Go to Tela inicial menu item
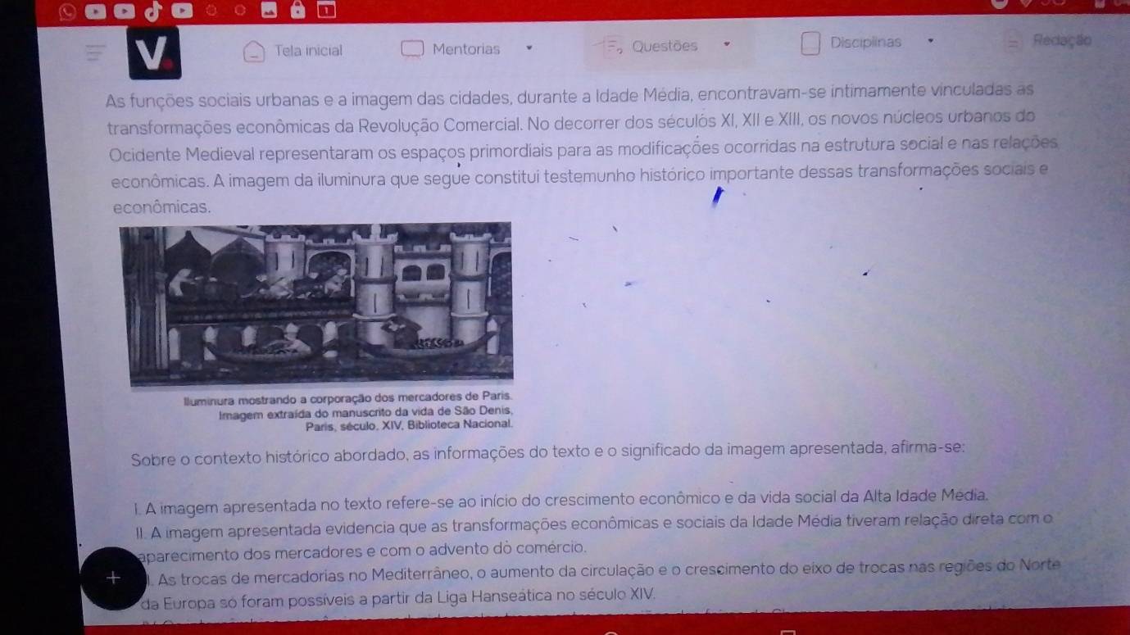The image size is (1130, 635). 309,50
